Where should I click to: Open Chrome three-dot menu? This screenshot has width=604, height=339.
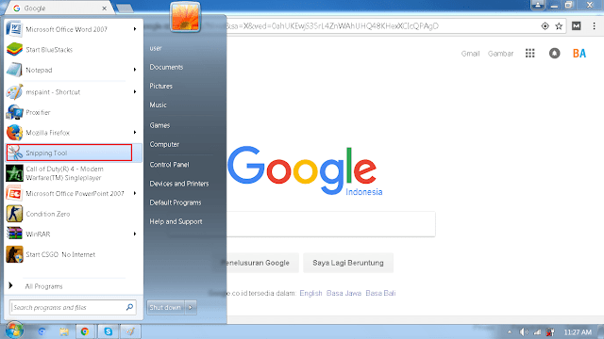pyautogui.click(x=594, y=26)
